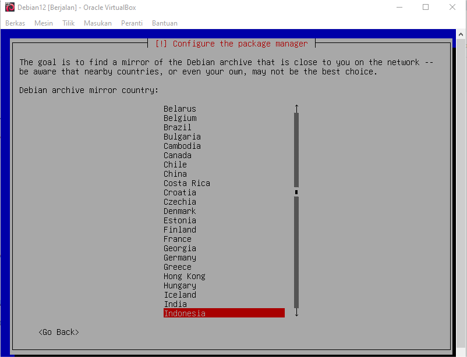
Task: Click the scrollbar down arrow of list
Action: (296, 313)
